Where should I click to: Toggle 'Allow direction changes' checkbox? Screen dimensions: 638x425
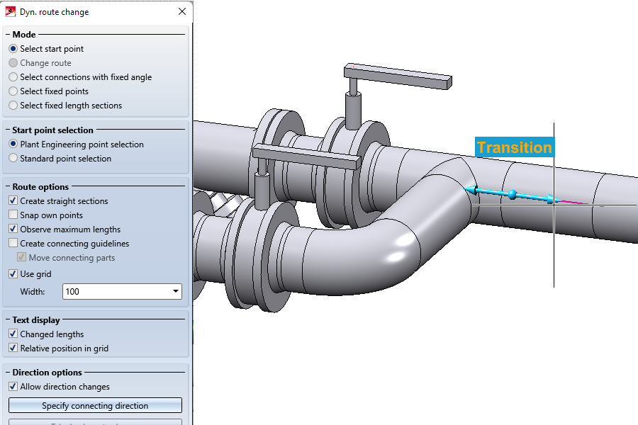pyautogui.click(x=13, y=386)
